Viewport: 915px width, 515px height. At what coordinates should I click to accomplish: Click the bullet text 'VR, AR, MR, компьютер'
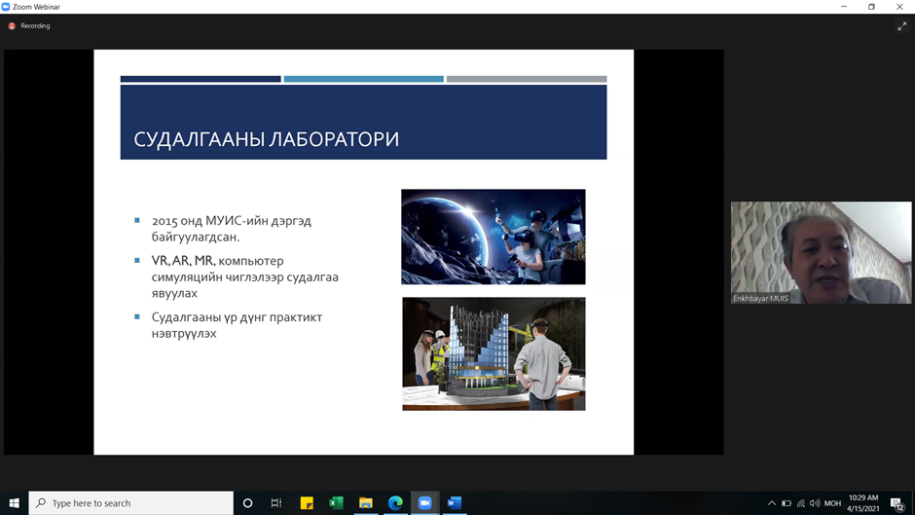click(x=218, y=260)
